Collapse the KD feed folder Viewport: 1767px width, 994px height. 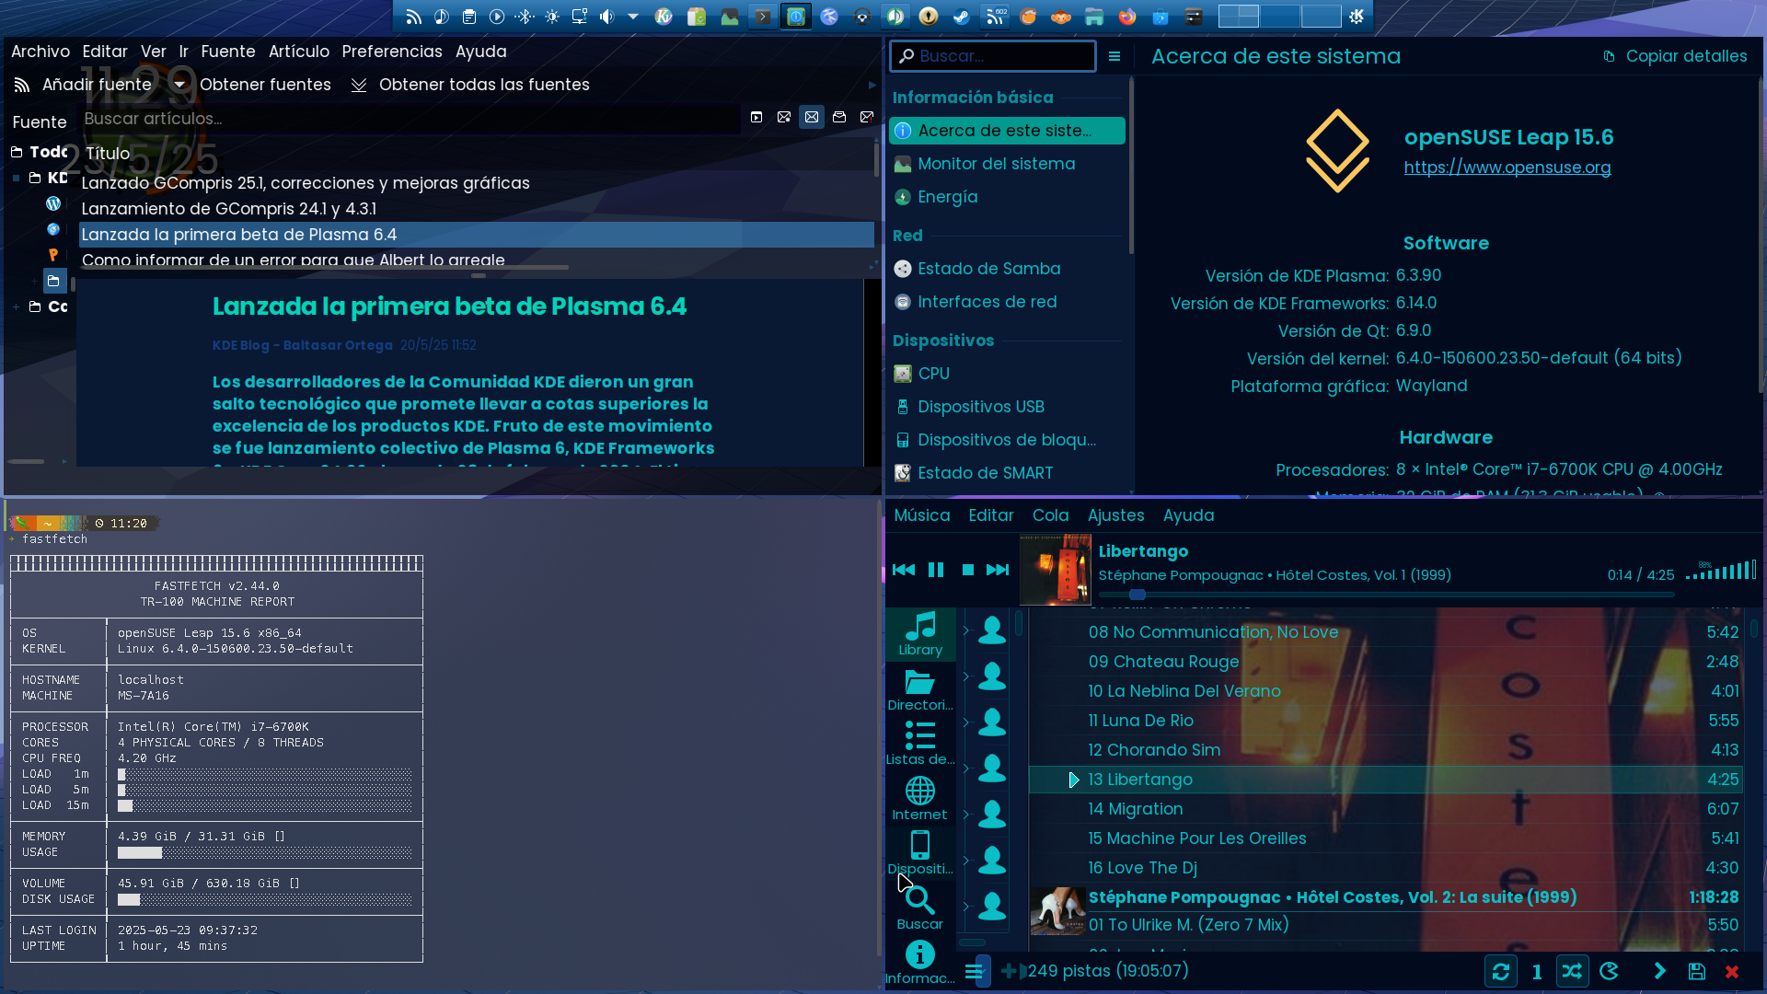(17, 178)
